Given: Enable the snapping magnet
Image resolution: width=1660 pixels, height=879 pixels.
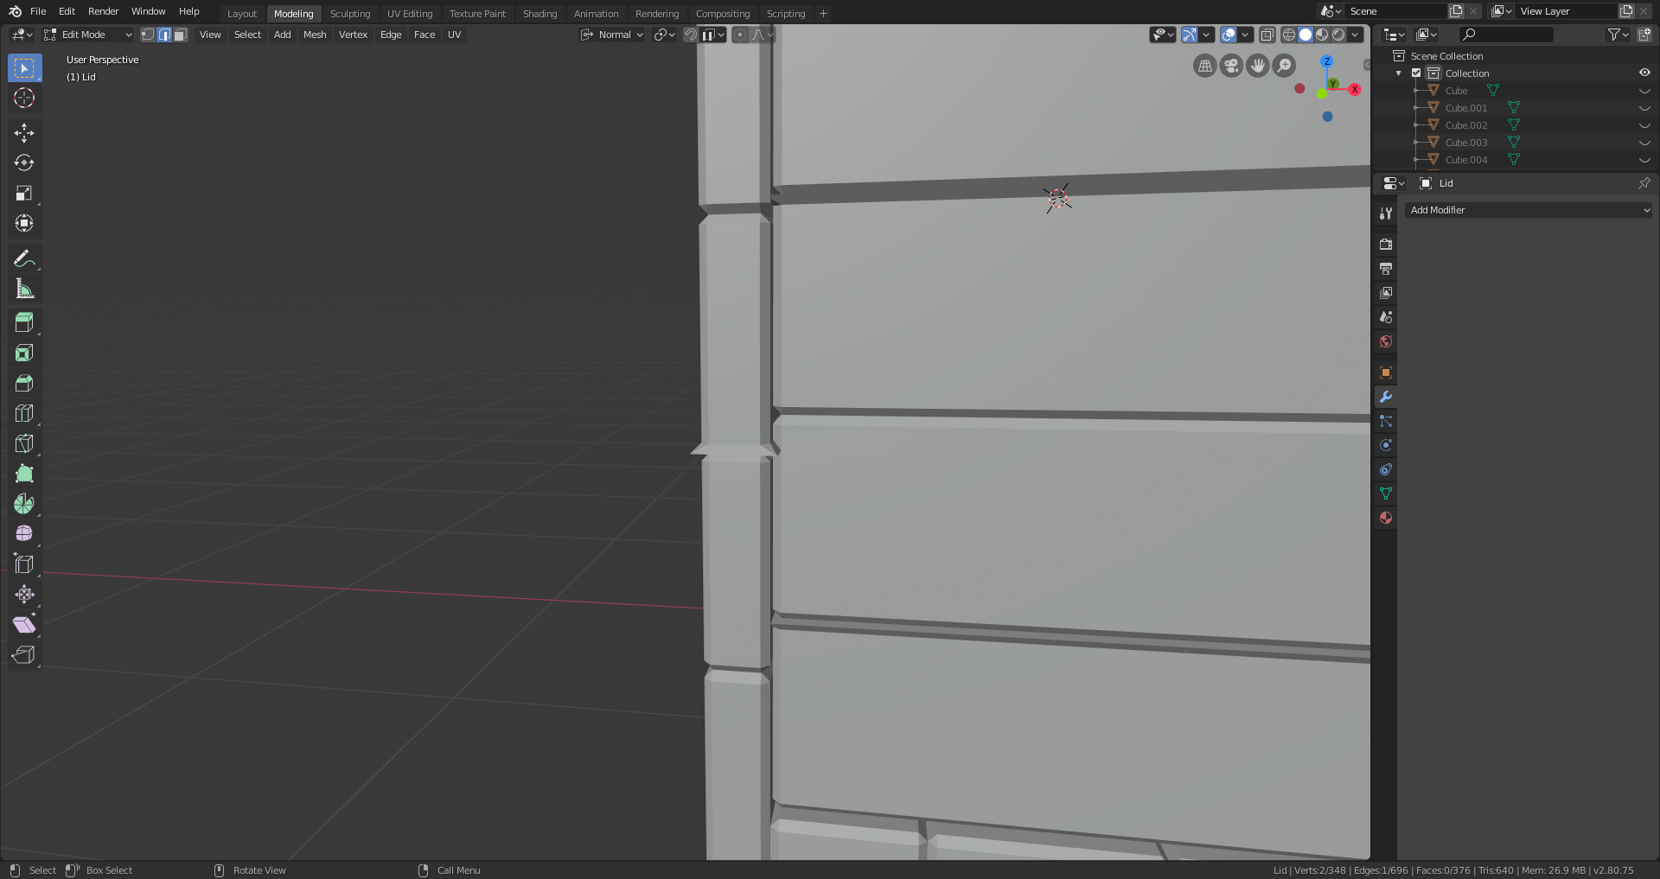Looking at the screenshot, I should (x=690, y=35).
